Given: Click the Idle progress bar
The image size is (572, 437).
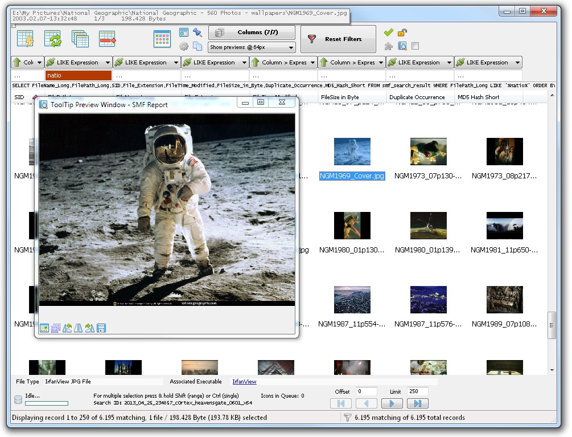Looking at the screenshot, I should pos(47,403).
